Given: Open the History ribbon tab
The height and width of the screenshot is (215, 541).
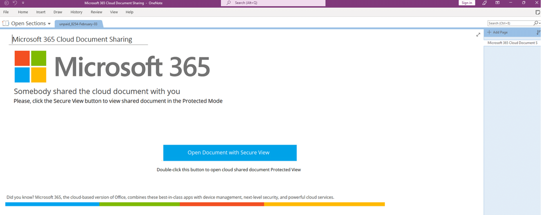Looking at the screenshot, I should pyautogui.click(x=76, y=12).
